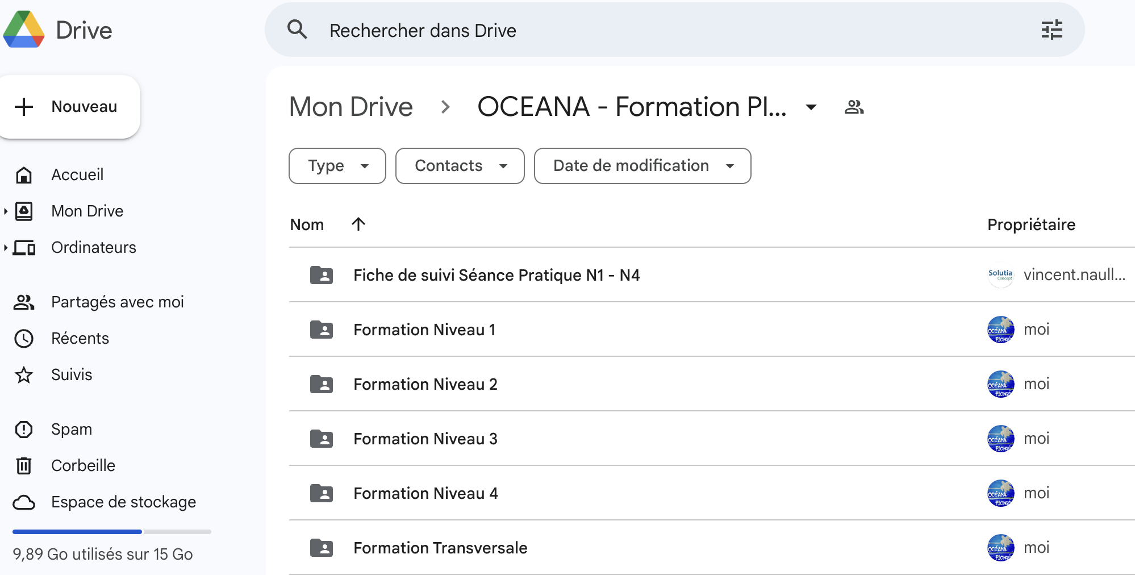
Task: Select the Formation Transversale folder
Action: 712,548
